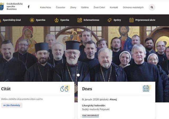Follow the VIAC INFORMÁCIÍ link
The image size is (169, 119).
90,116
